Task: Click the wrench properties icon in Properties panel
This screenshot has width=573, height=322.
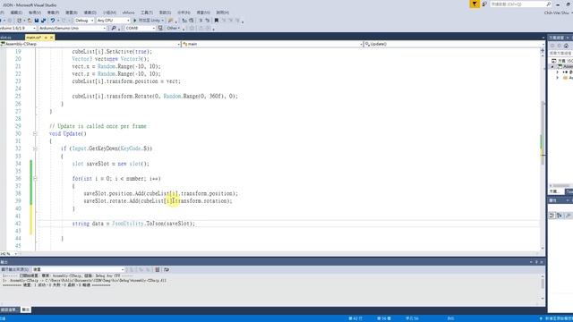Action: [x=568, y=216]
